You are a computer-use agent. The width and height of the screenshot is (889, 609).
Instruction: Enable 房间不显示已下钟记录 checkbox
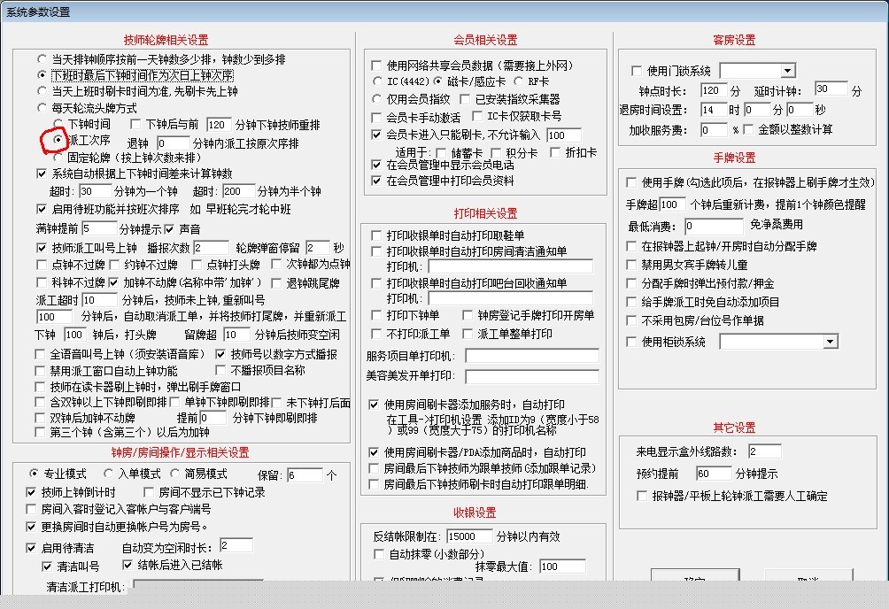coord(149,492)
